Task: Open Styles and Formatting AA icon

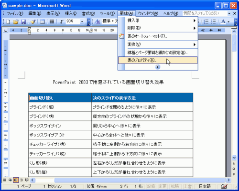Action: tap(98, 21)
